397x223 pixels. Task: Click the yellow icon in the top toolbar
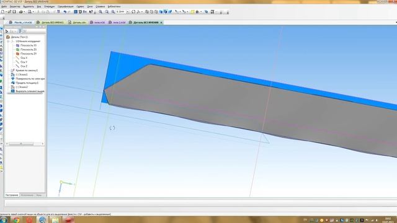(x=193, y=12)
